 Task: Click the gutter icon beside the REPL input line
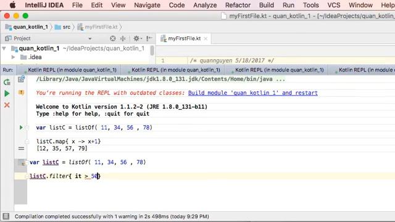[22, 162]
